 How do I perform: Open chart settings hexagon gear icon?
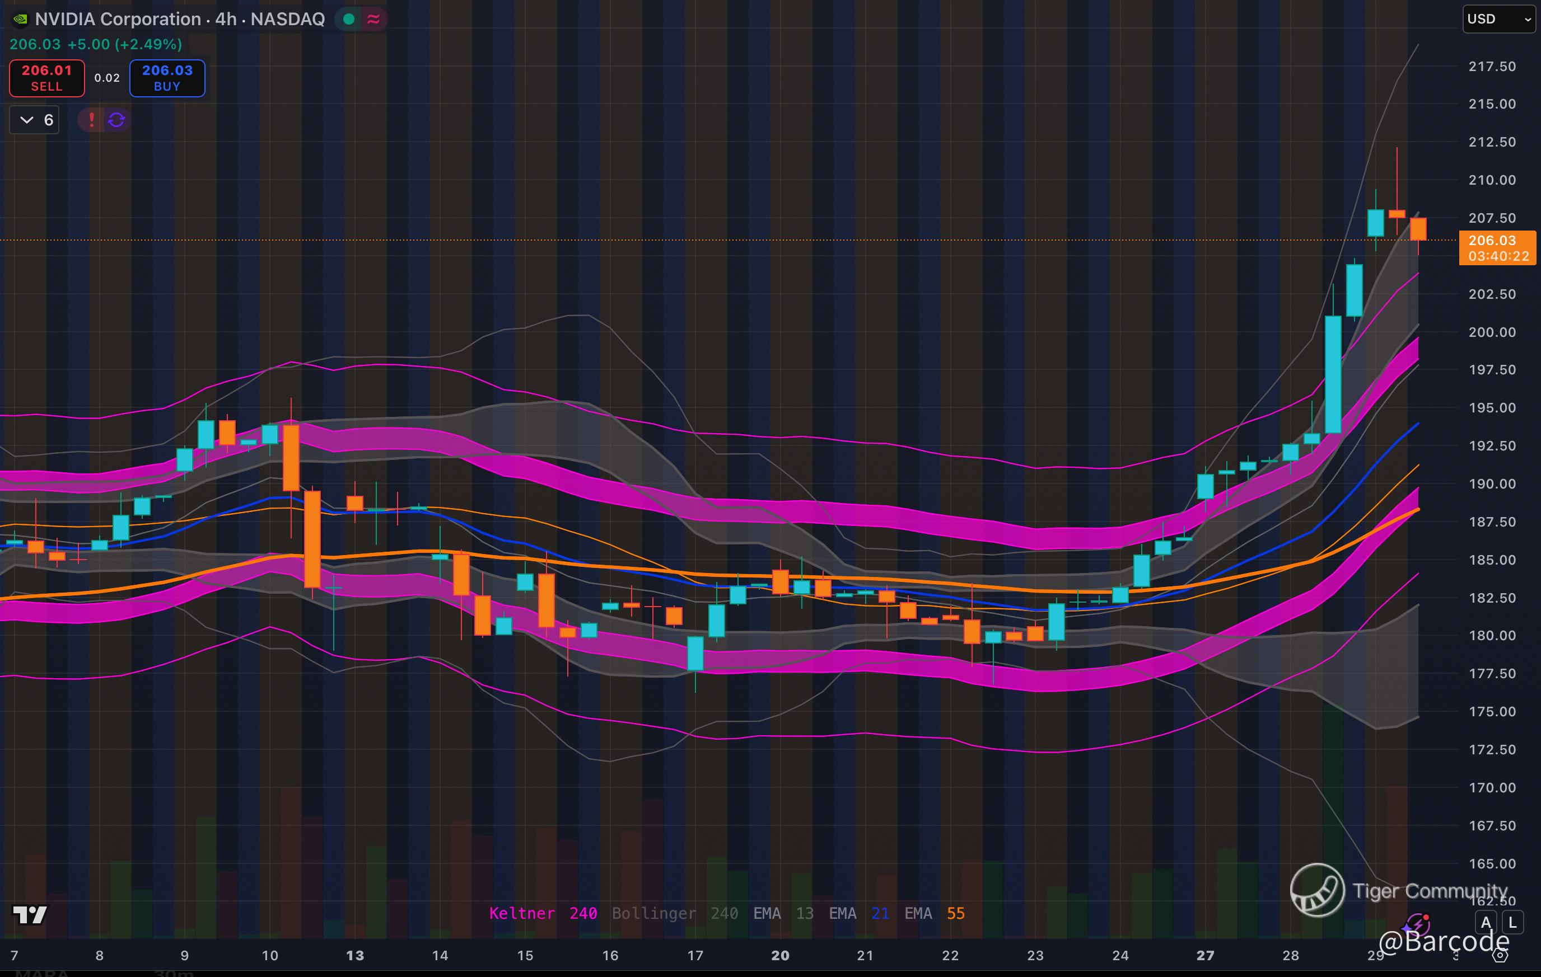click(1501, 955)
